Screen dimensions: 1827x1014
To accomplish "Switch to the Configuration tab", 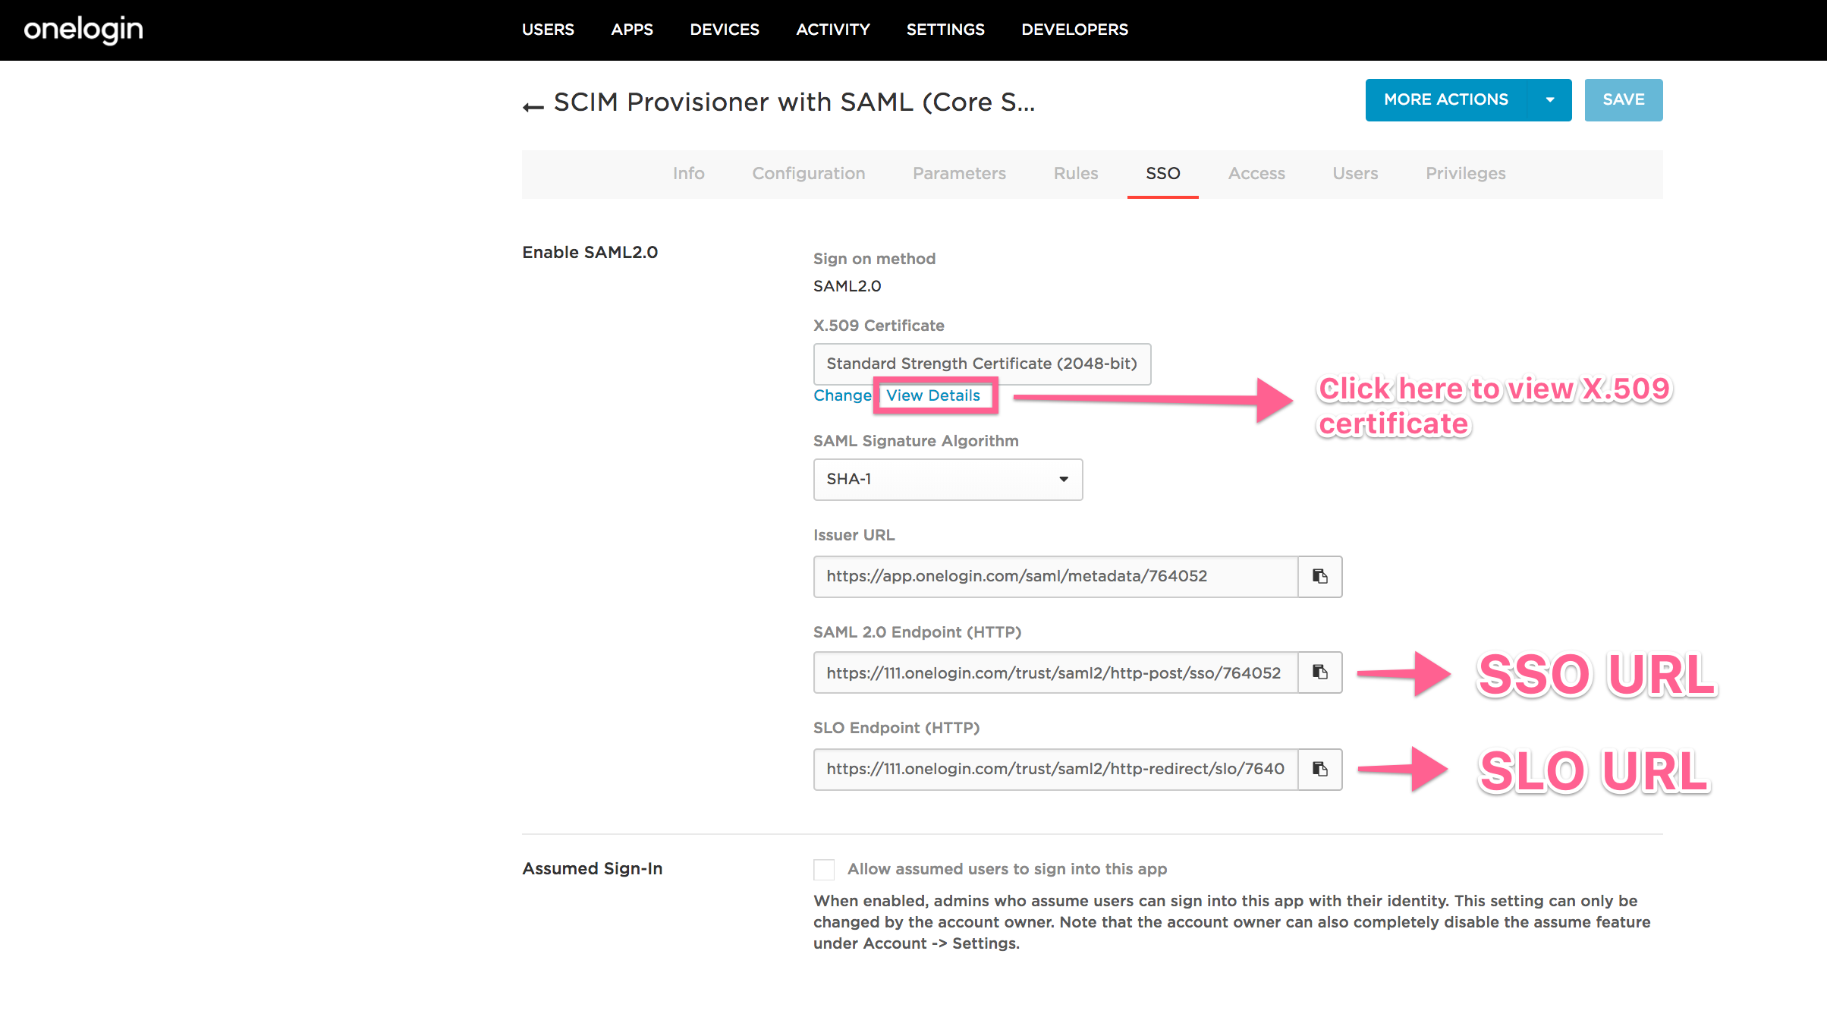I will click(x=808, y=174).
